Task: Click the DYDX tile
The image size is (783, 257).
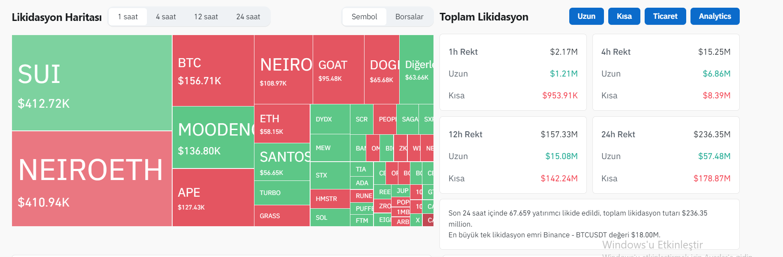Action: point(329,119)
